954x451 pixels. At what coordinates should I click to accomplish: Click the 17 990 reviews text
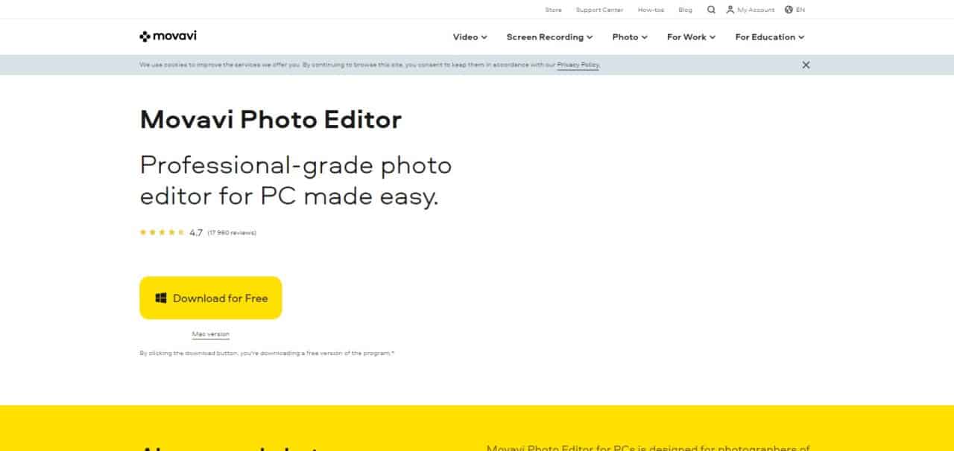click(232, 233)
